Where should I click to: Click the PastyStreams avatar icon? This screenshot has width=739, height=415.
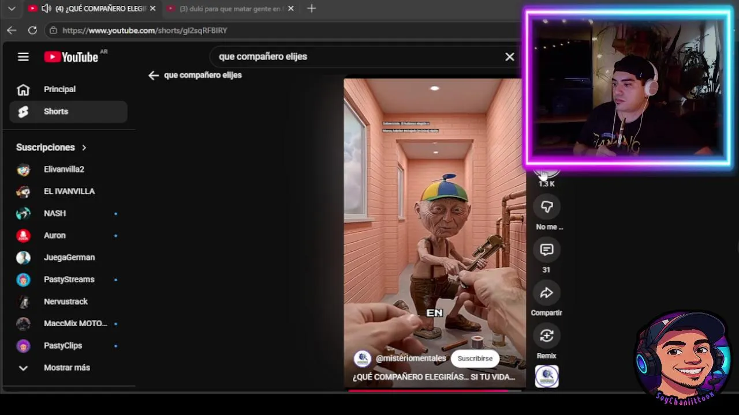[23, 280]
